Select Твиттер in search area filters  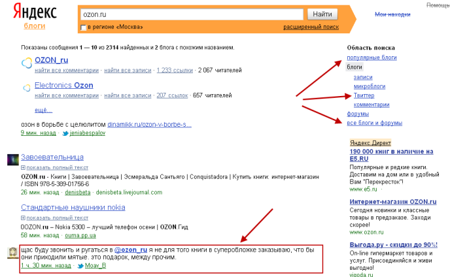tap(364, 95)
